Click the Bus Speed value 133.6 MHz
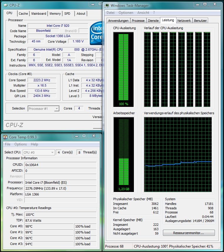224x252 pixels. [x=42, y=91]
